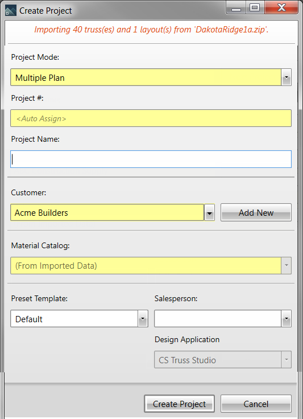Click the Multiple Plan selection field
Screen dimensions: 303x419
[x=146, y=77]
